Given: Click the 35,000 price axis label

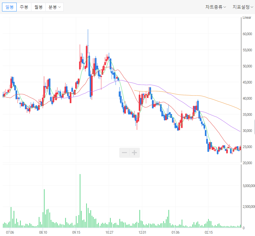Looking at the screenshot, I should tap(247, 115).
